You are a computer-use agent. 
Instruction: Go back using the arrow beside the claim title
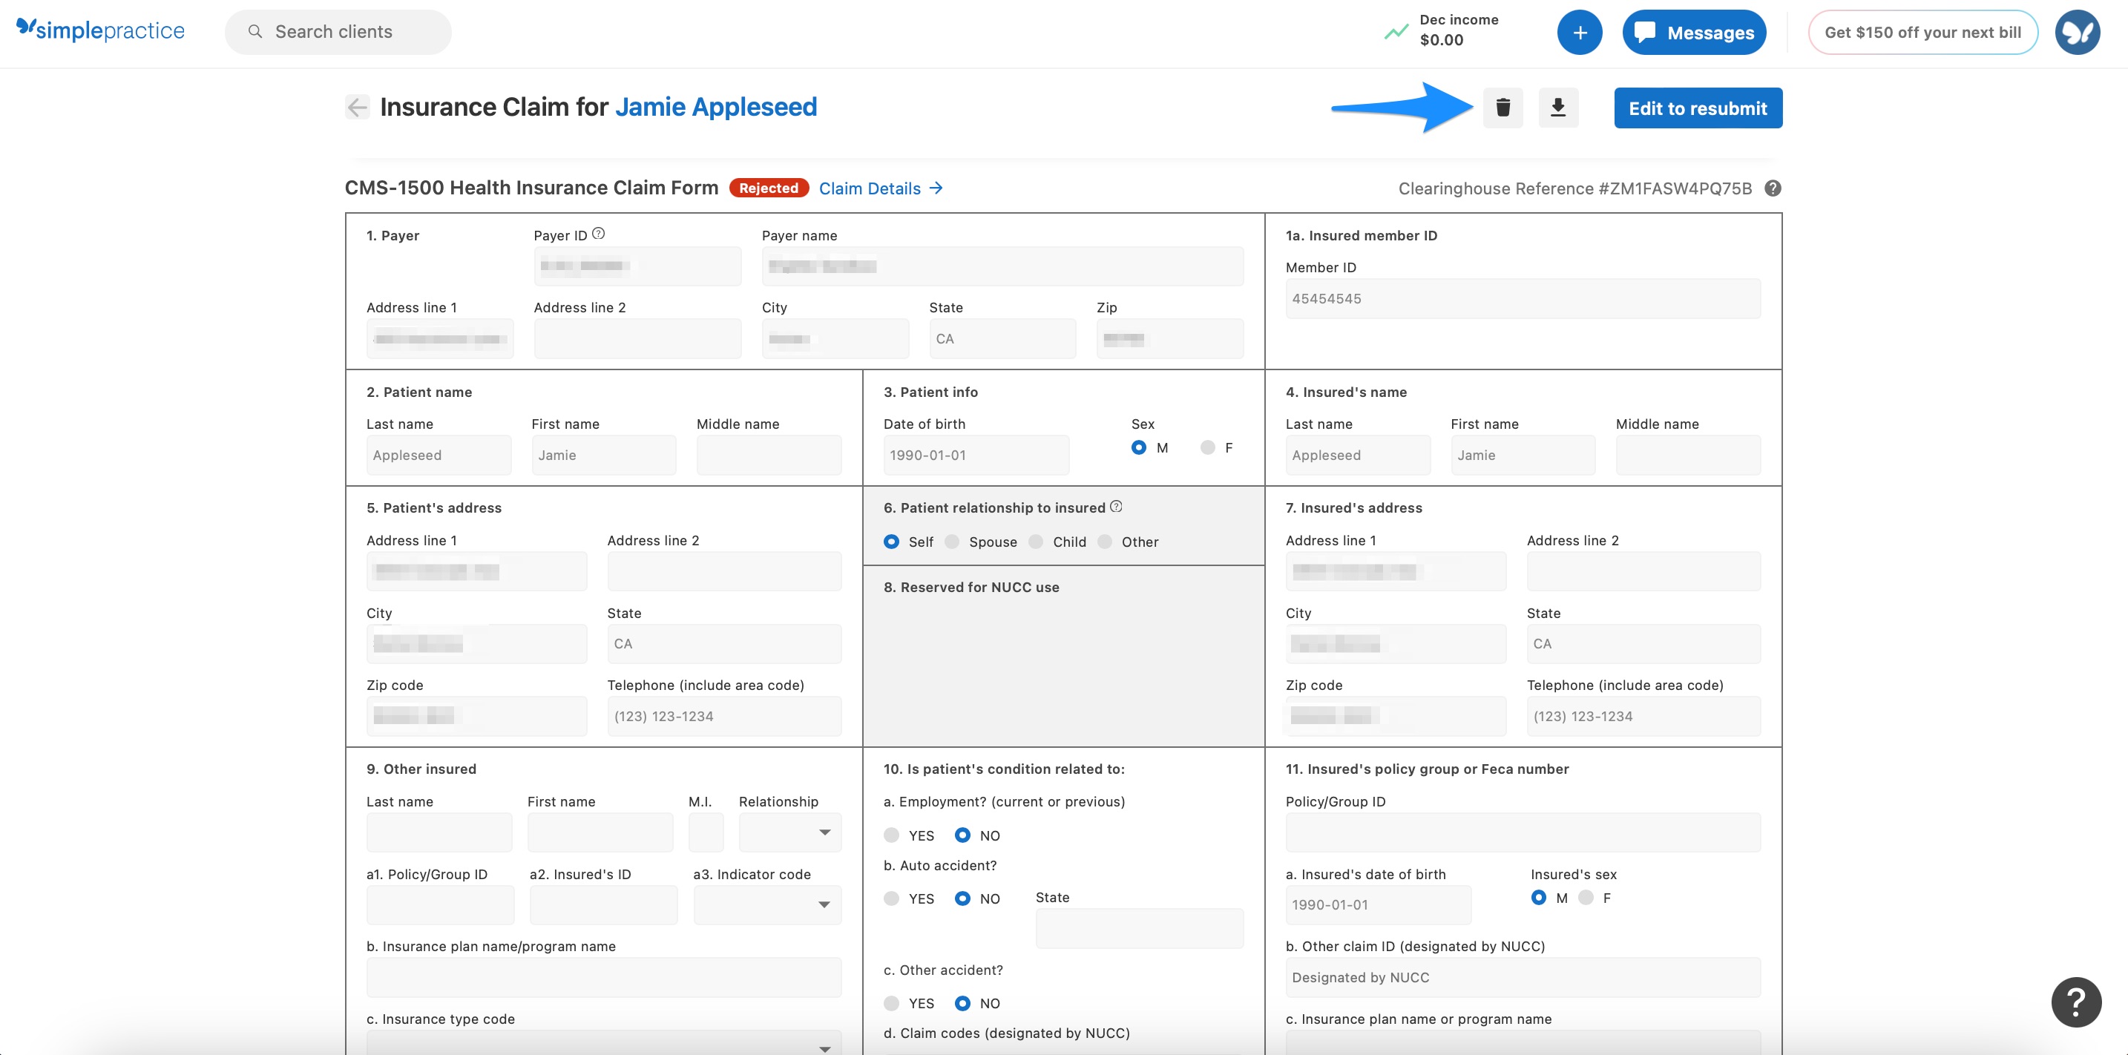pyautogui.click(x=356, y=107)
